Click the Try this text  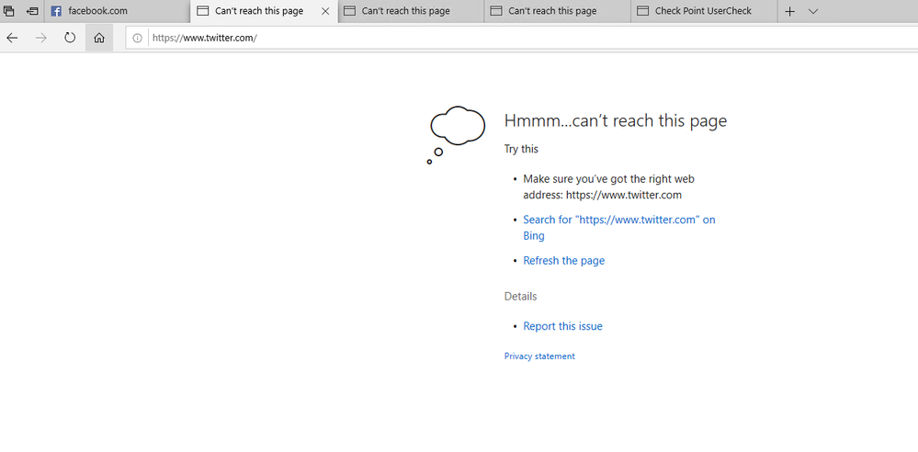click(x=521, y=149)
